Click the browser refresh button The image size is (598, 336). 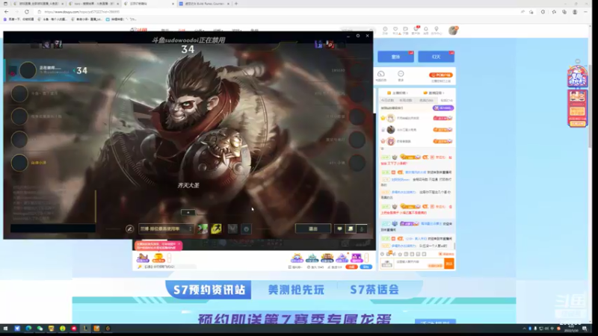point(27,12)
